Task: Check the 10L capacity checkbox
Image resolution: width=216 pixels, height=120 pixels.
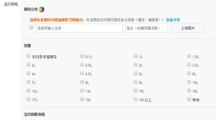Action: (x=189, y=82)
